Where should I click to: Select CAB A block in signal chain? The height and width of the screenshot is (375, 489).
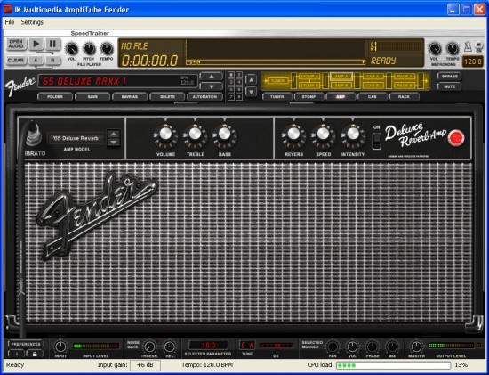373,76
